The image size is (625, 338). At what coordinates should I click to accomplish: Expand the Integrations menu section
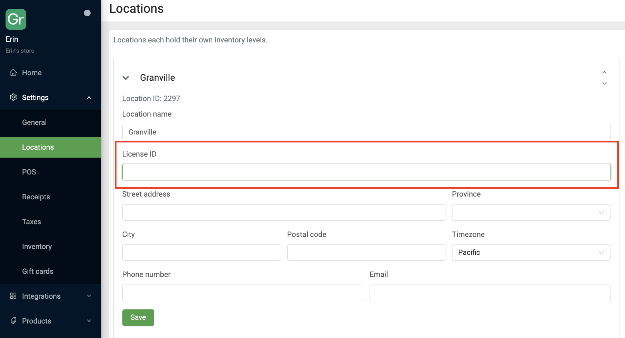pos(89,296)
